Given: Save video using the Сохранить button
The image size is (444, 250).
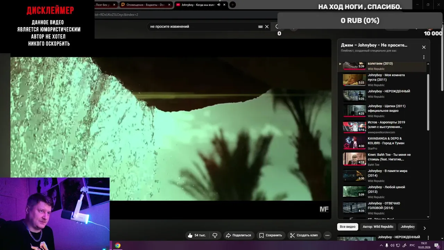Looking at the screenshot, I should click(271, 235).
